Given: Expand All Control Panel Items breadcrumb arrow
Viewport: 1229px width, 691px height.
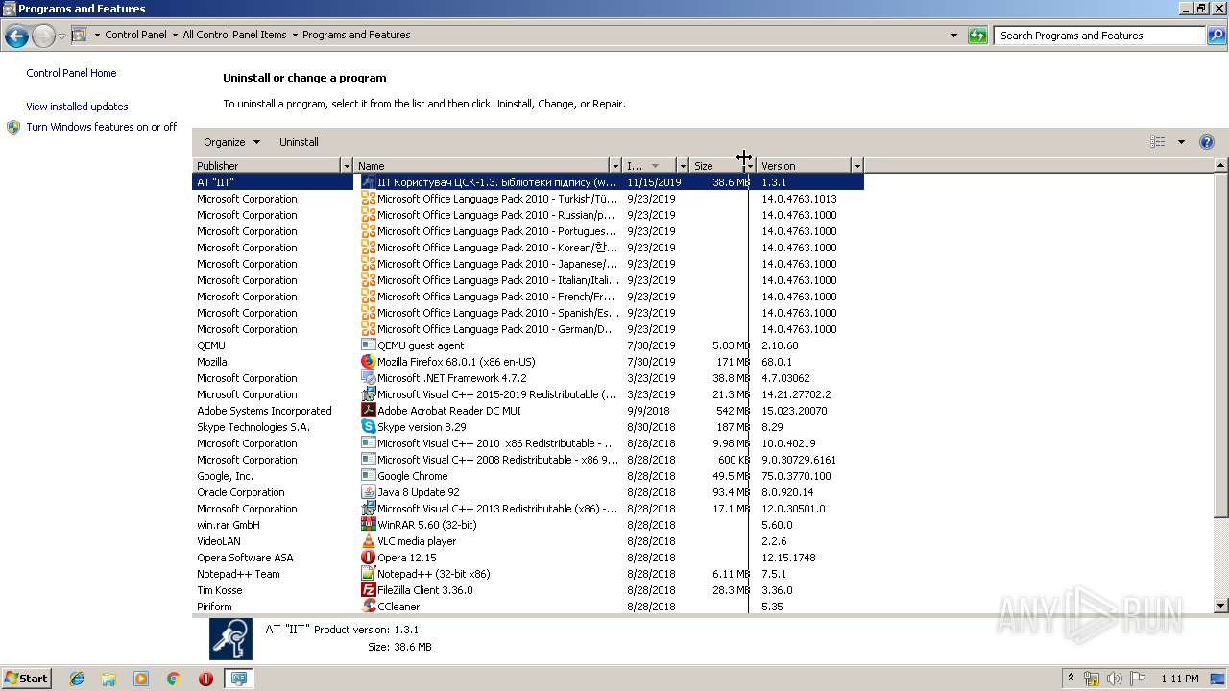Looking at the screenshot, I should 295,36.
